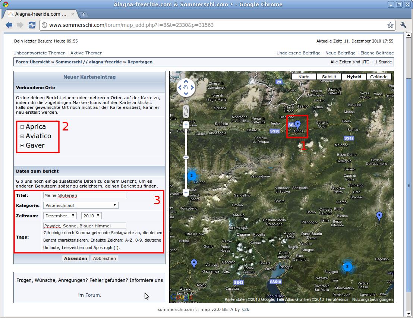Click the browser back arrow button
The width and height of the screenshot is (413, 318).
point(9,25)
